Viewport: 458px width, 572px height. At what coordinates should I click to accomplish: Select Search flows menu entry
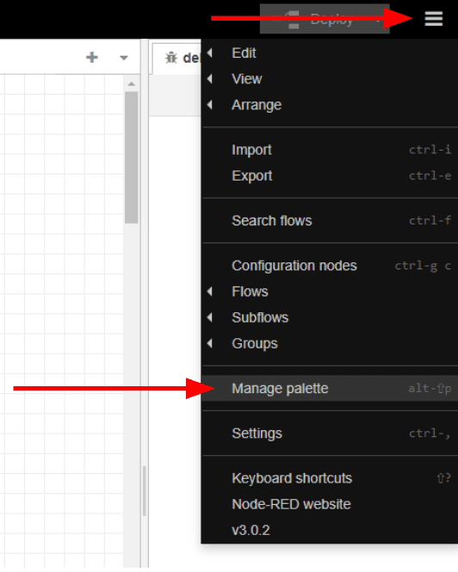tap(330, 221)
